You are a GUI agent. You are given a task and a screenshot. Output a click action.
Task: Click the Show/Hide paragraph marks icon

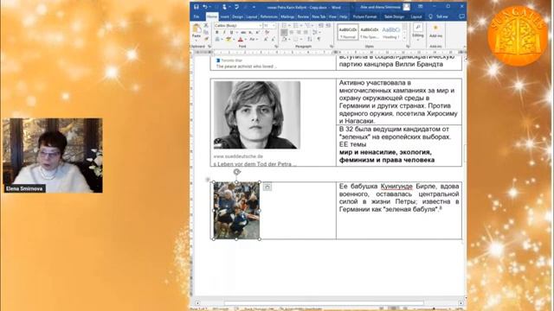click(319, 39)
